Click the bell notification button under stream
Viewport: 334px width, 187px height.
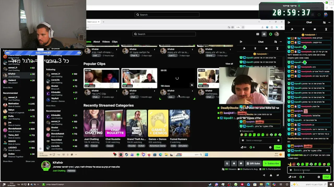234,163
